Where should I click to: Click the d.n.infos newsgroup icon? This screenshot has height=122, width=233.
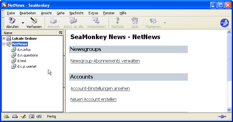click(14, 50)
